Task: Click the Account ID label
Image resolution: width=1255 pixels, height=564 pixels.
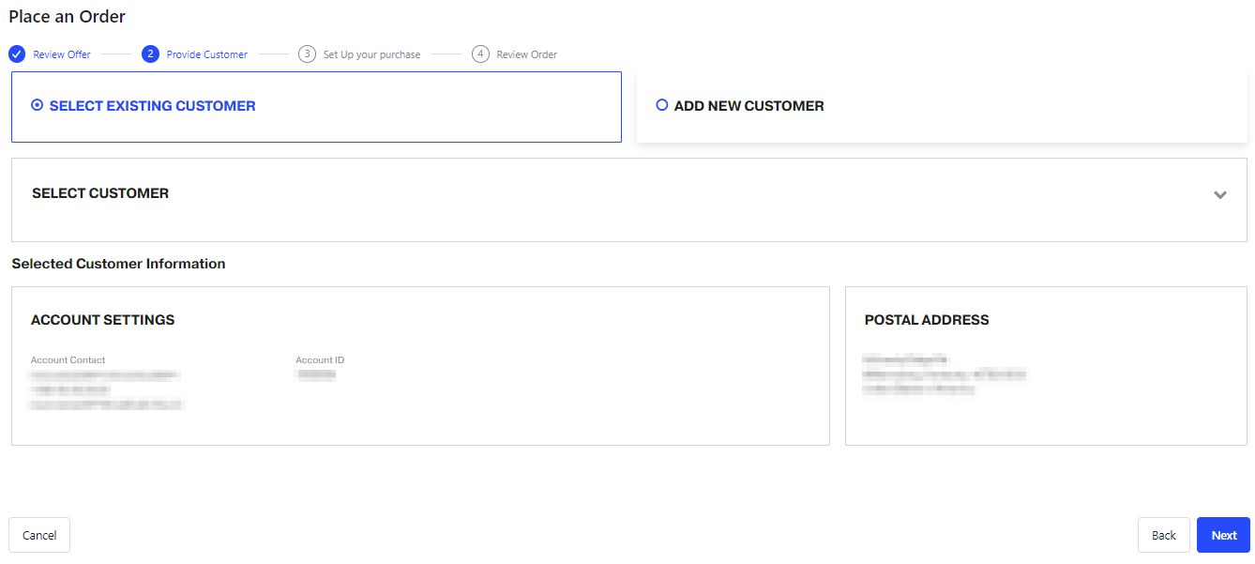Action: (320, 360)
